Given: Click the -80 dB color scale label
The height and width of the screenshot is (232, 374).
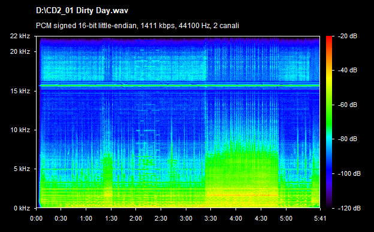Looking at the screenshot, I should 348,139.
